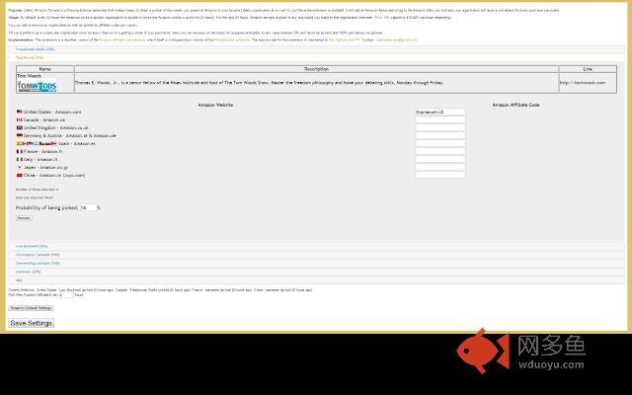This screenshot has width=632, height=395.
Task: Click the United States Amazon.com affiliate code field
Action: (440, 112)
